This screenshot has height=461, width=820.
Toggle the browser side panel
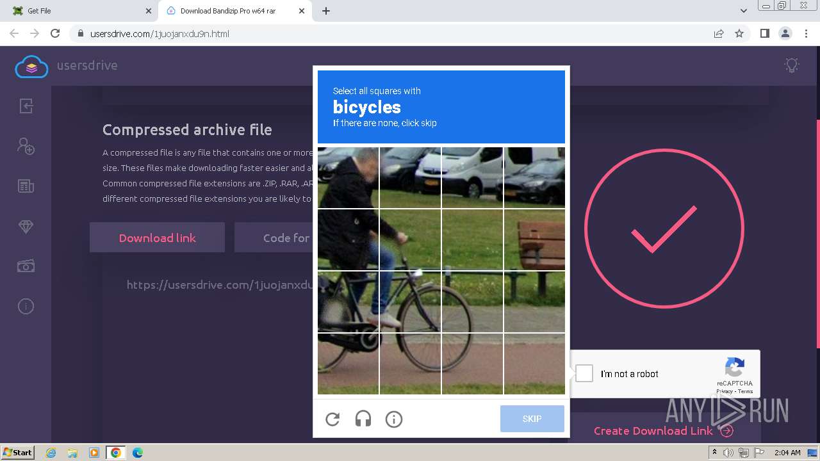point(764,33)
